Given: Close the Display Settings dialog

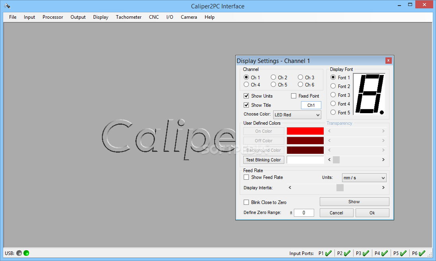Looking at the screenshot, I should click(389, 61).
